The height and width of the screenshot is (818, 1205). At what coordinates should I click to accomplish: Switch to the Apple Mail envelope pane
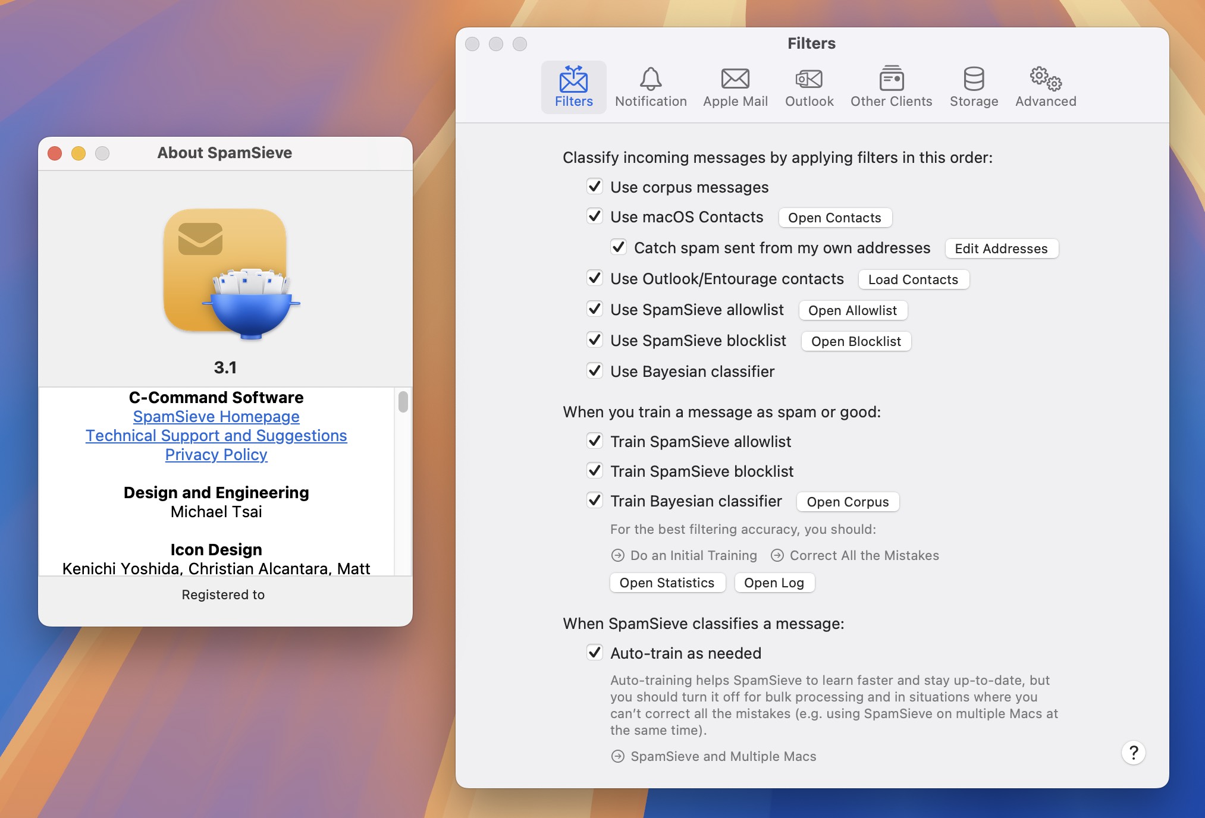(x=735, y=87)
